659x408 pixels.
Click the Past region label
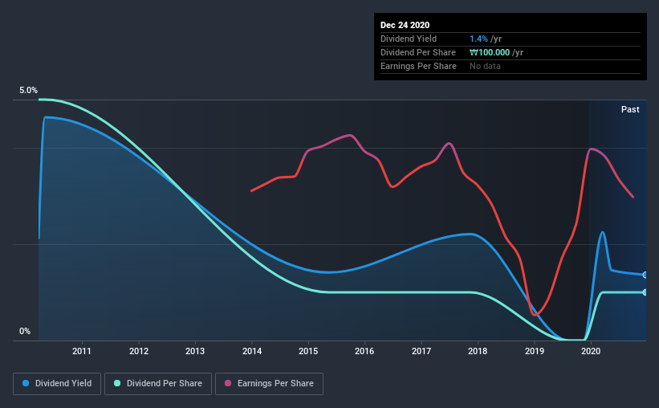coord(630,109)
